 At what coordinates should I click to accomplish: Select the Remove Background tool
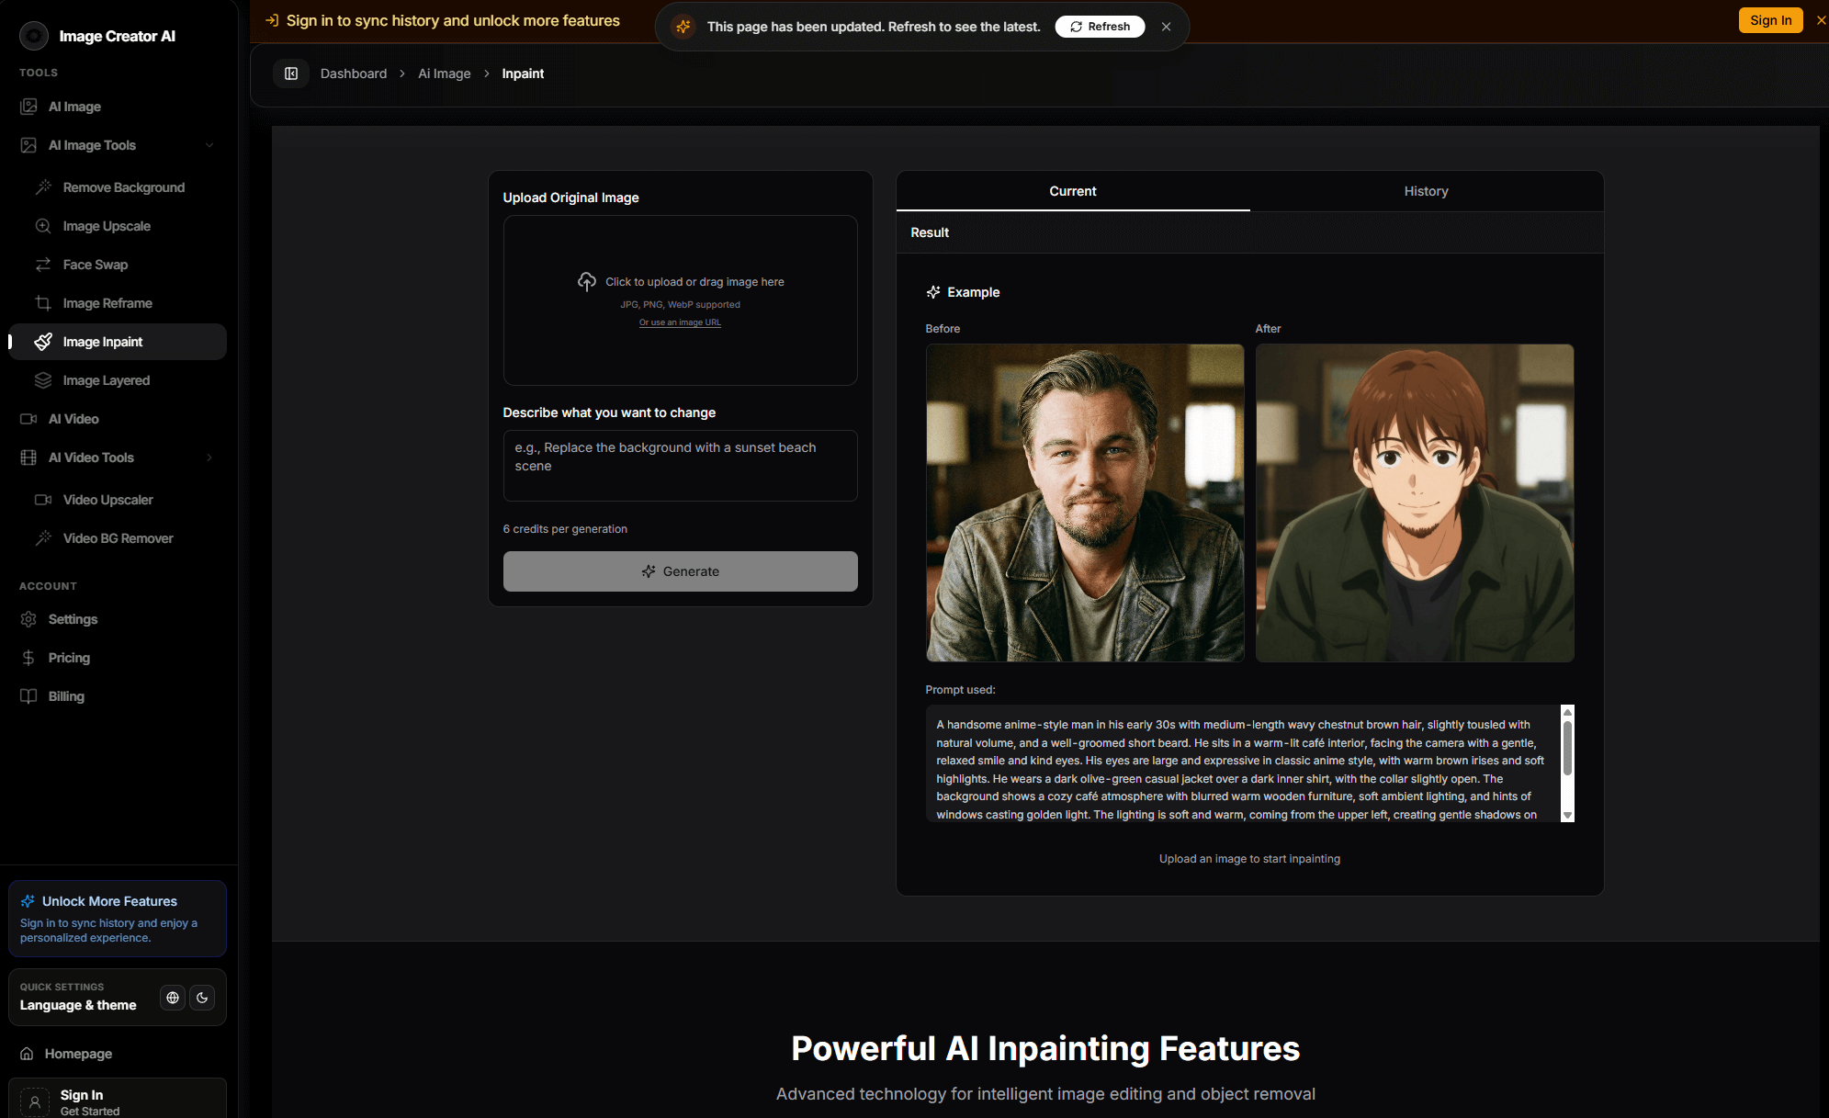tap(122, 187)
